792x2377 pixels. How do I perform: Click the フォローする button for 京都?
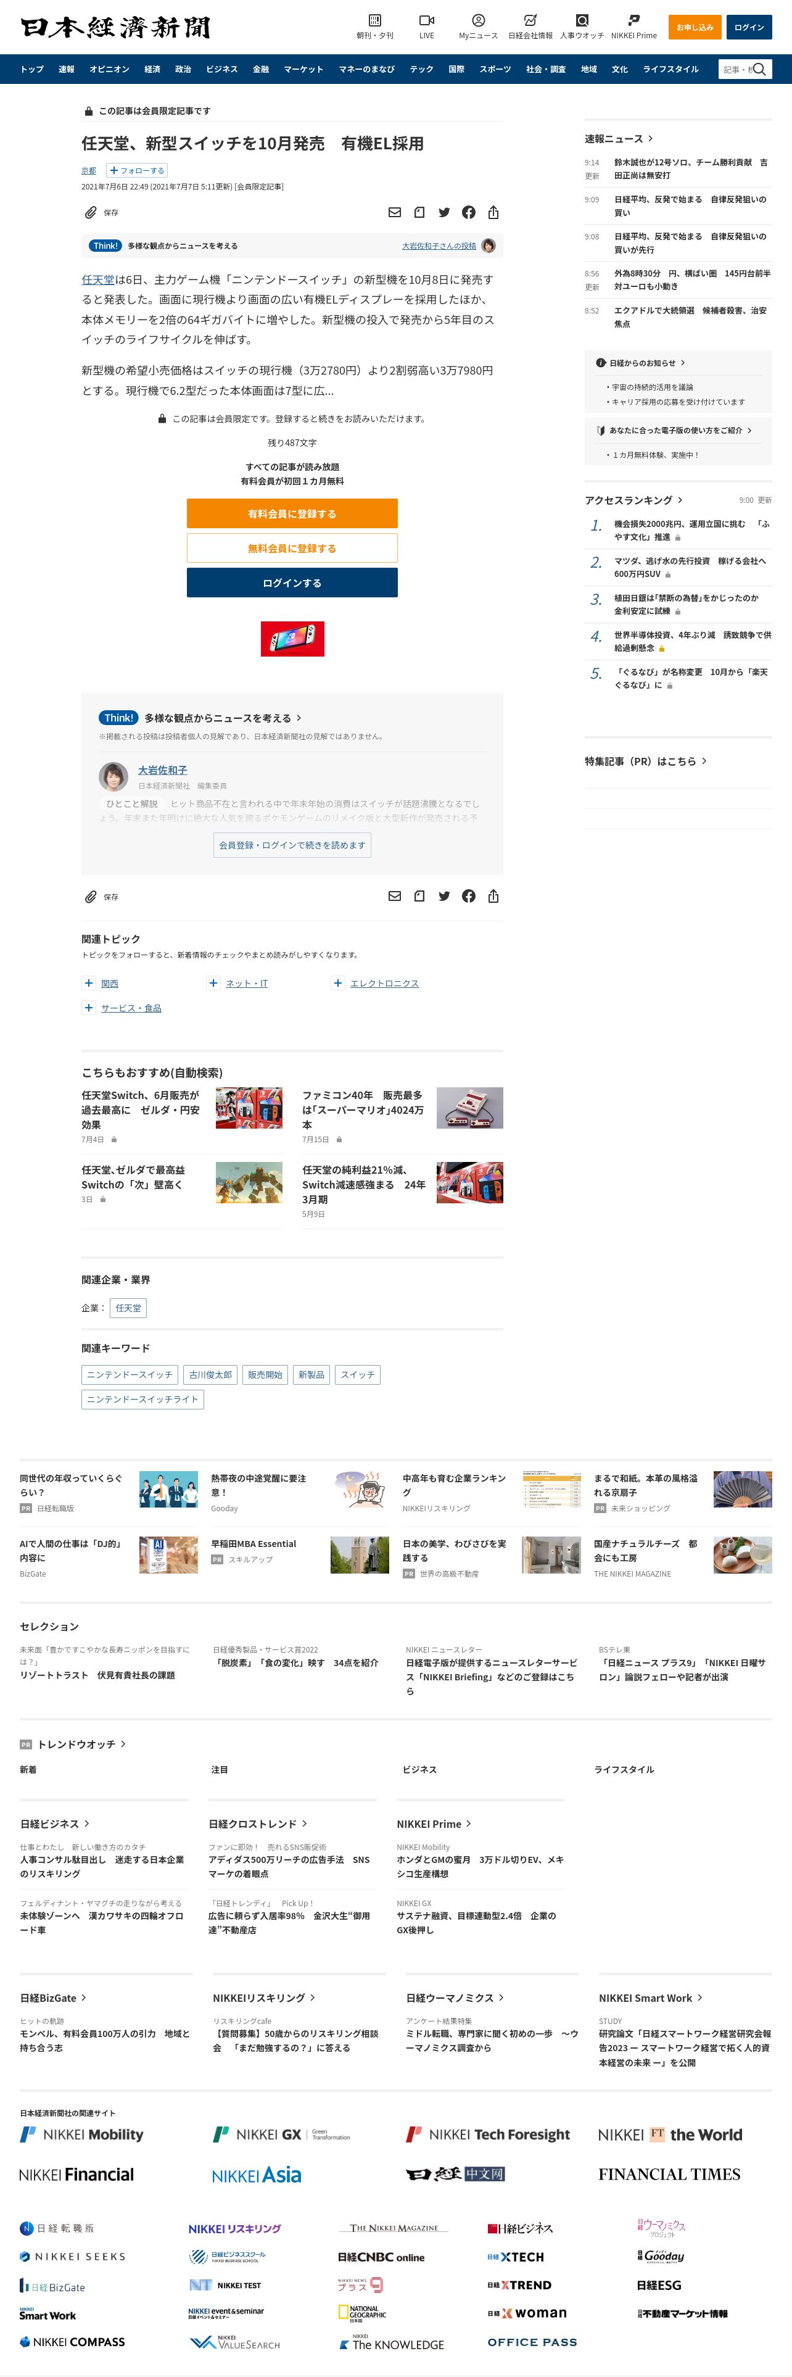click(x=136, y=171)
